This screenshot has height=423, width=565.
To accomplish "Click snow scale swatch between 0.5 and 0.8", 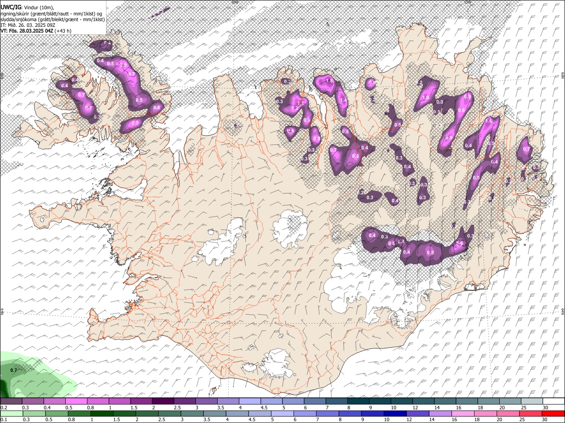I will 76,401.
